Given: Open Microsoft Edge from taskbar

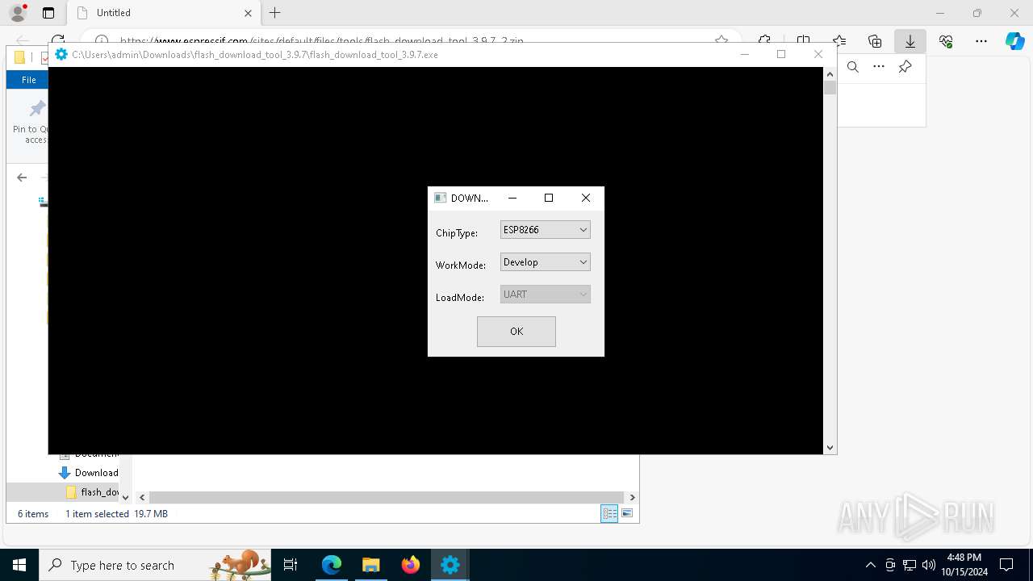Looking at the screenshot, I should 332,565.
